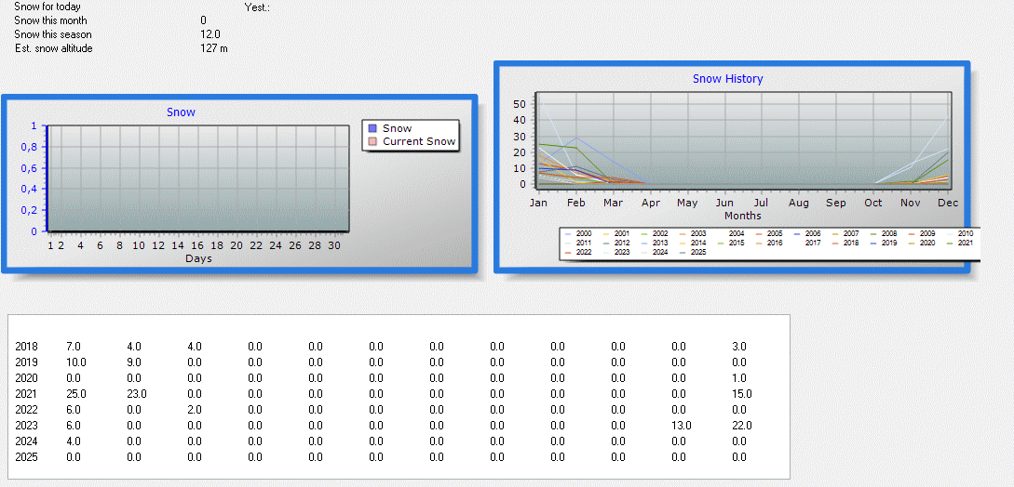This screenshot has width=1014, height=487.
Task: Pick the 2008 legend series
Action: pos(889,233)
